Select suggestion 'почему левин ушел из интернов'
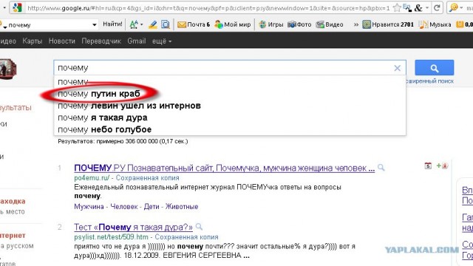 (230, 106)
